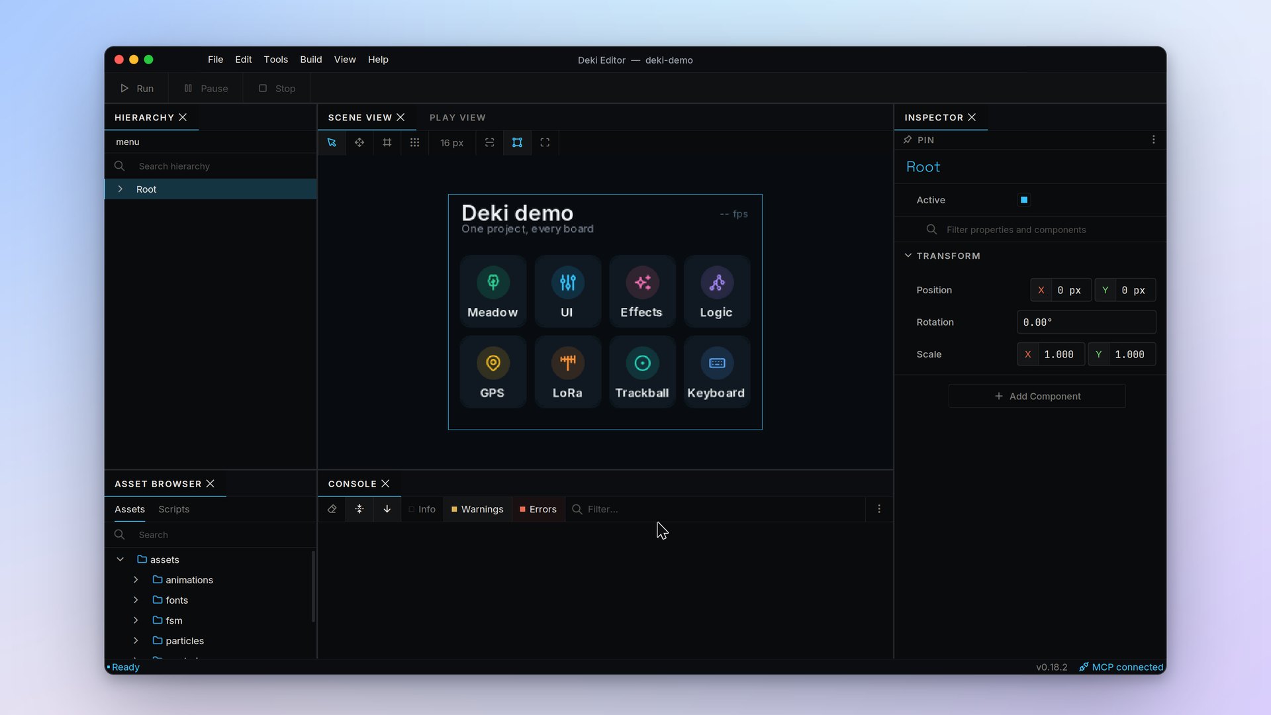Expand the animations folder
Image resolution: width=1271 pixels, height=715 pixels.
pos(136,580)
